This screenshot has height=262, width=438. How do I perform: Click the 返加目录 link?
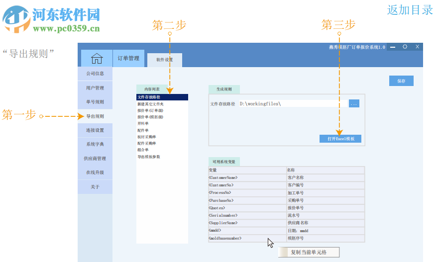[410, 10]
